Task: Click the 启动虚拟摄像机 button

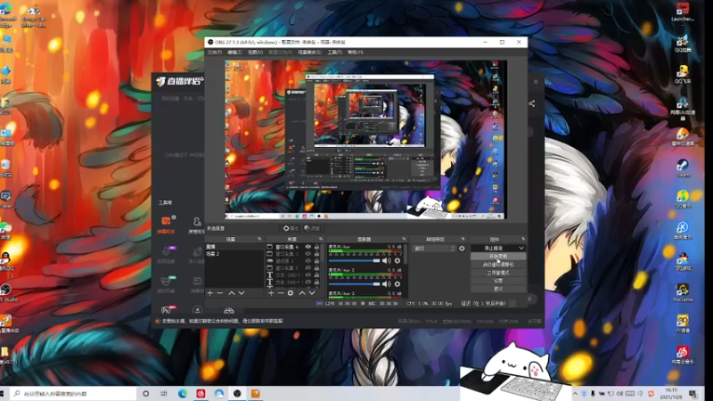Action: tap(498, 265)
